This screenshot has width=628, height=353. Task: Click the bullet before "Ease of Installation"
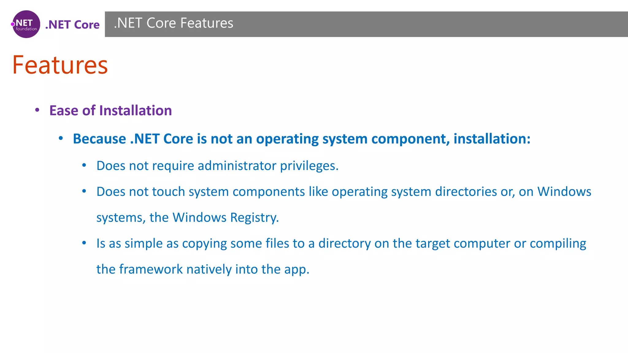(37, 110)
